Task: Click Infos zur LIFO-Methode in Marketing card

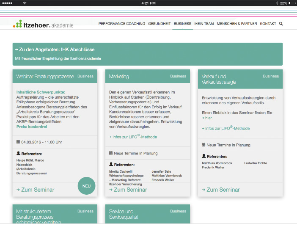Action: 133,137
